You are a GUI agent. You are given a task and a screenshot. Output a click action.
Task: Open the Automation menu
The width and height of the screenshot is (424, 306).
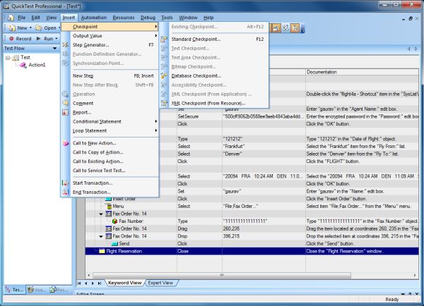click(x=94, y=18)
